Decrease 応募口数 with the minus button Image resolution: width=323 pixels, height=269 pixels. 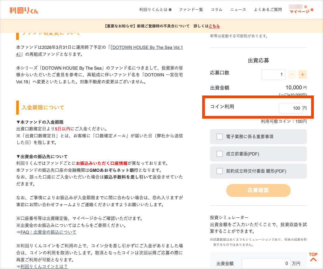click(x=292, y=75)
